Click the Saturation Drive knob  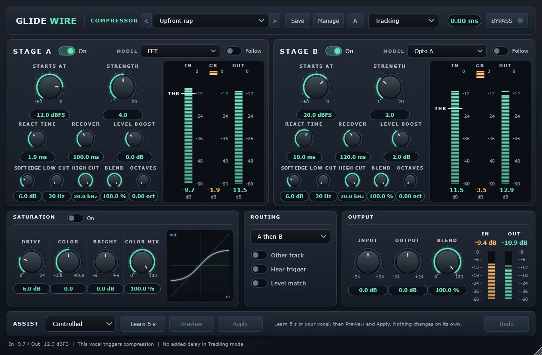31,262
